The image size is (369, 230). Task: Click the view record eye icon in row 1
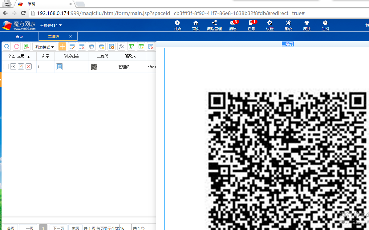pyautogui.click(x=13, y=66)
